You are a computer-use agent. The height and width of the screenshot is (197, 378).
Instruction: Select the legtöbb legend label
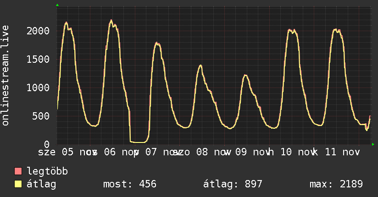48,172
